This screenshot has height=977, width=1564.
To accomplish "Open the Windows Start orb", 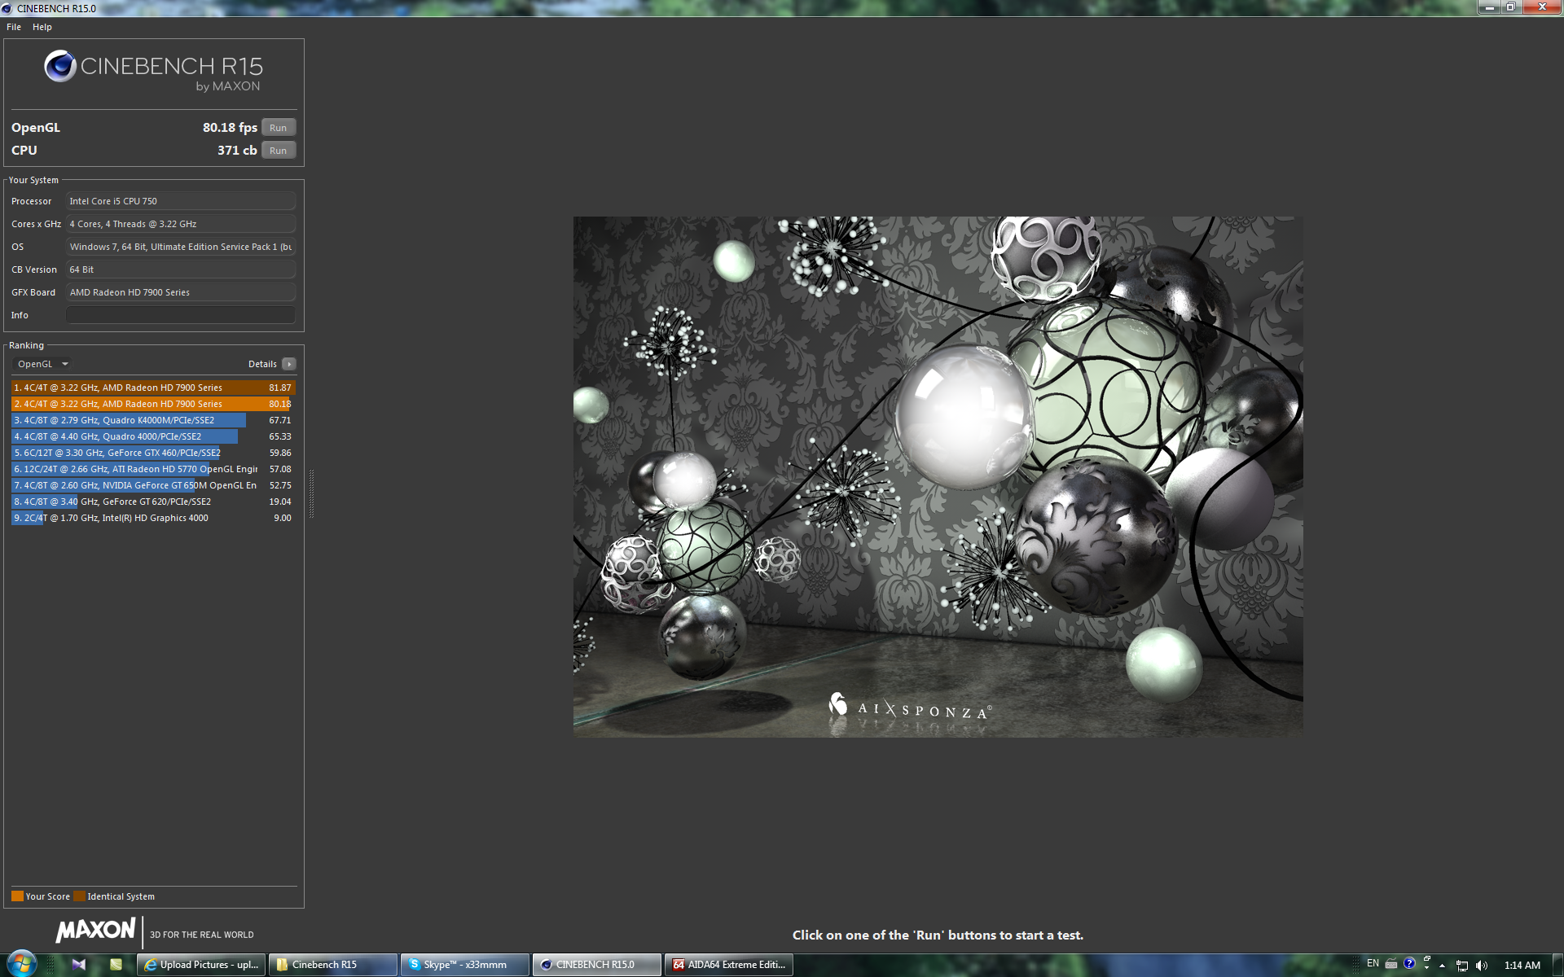I will tap(21, 964).
